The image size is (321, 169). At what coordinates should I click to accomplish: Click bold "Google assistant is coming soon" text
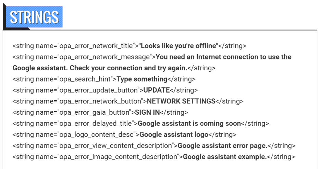coord(189,124)
